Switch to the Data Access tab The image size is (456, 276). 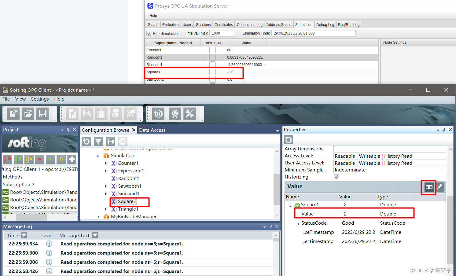pyautogui.click(x=152, y=130)
